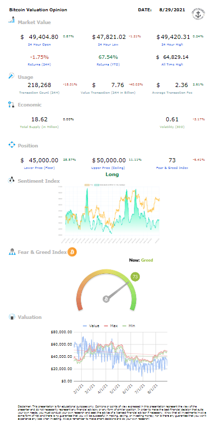Click the 24 Hour Open label

[39, 44]
